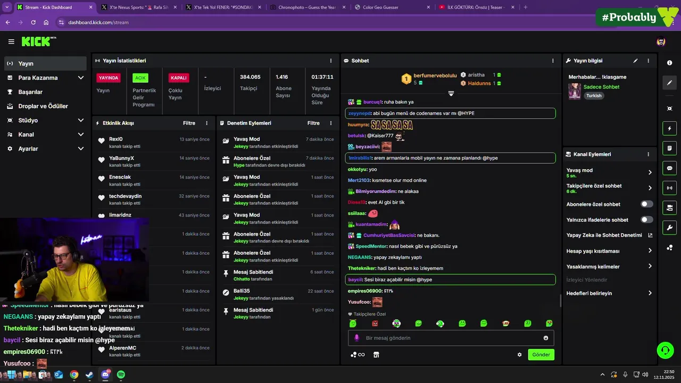Open three-dot menu of the Sohbet panel

tap(553, 61)
